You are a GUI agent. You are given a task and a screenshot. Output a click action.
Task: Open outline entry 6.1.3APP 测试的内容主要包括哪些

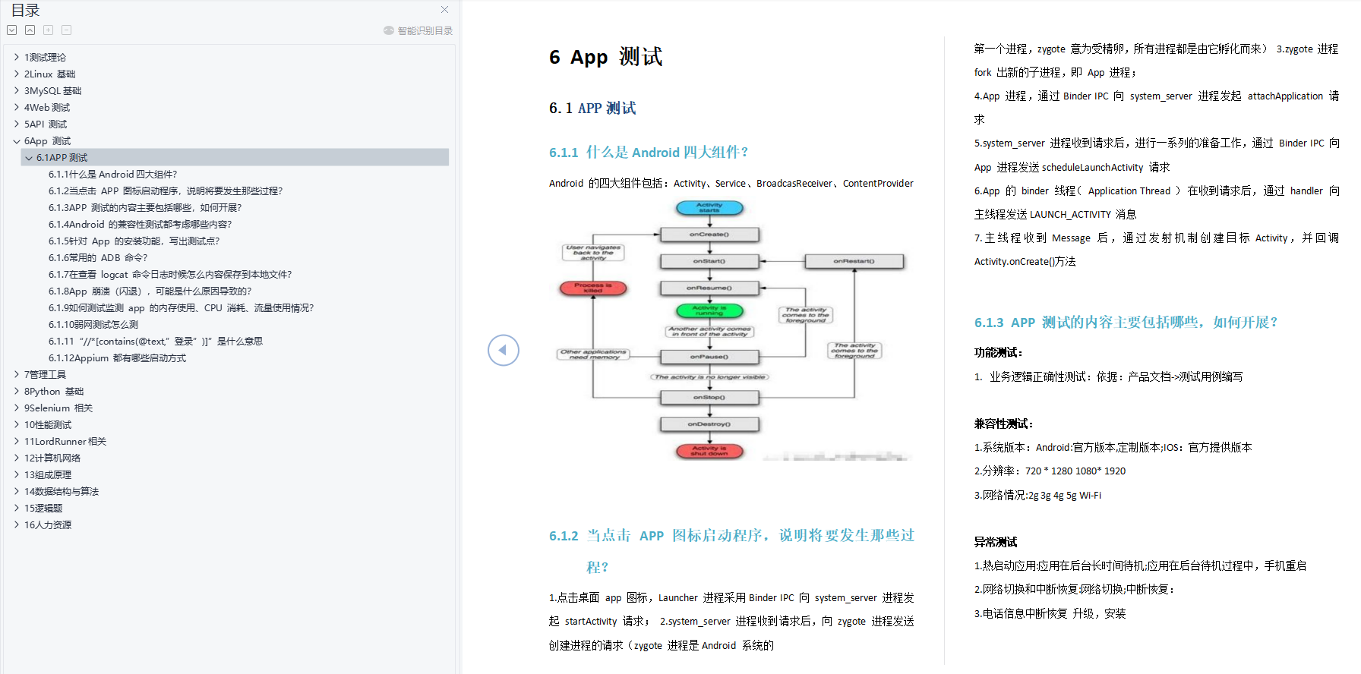[145, 207]
